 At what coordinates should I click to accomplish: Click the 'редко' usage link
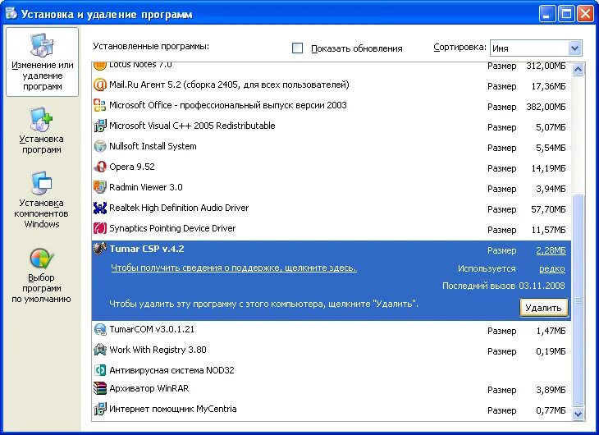point(552,268)
